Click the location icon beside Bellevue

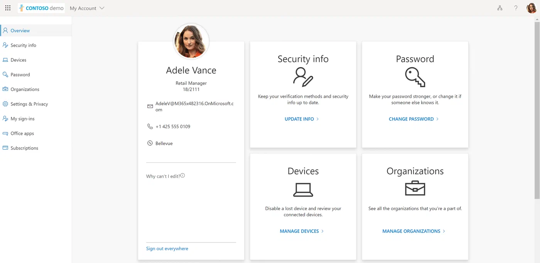pyautogui.click(x=150, y=143)
